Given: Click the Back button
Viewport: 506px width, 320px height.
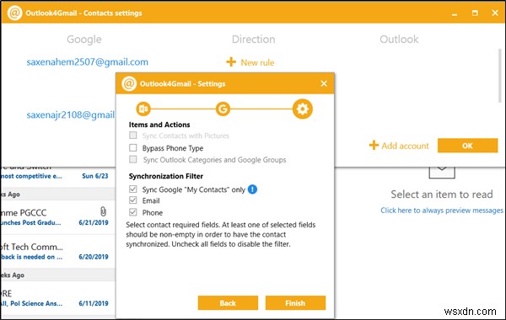Looking at the screenshot, I should coord(228,303).
